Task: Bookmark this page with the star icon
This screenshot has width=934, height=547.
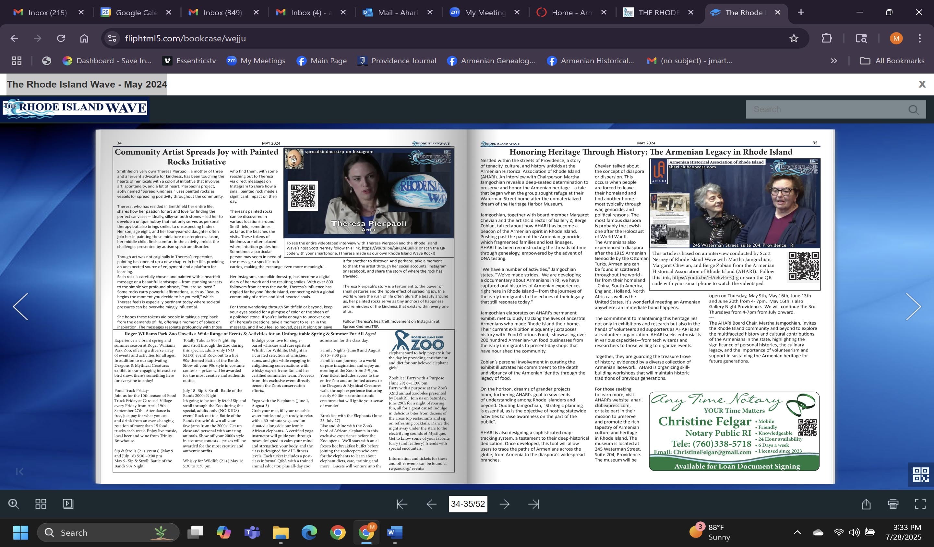Action: [794, 38]
